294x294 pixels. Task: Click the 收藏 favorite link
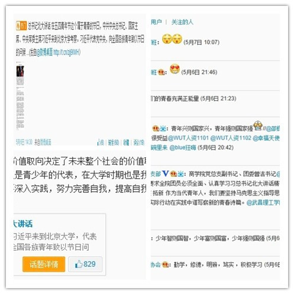pyautogui.click(x=126, y=142)
